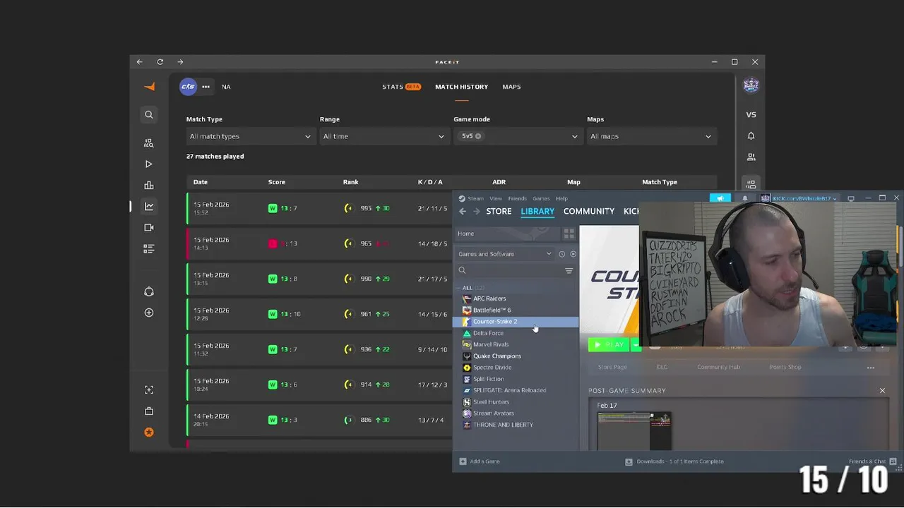This screenshot has height=508, width=904.
Task: Click the green PLAY button in Steam
Action: 608,345
